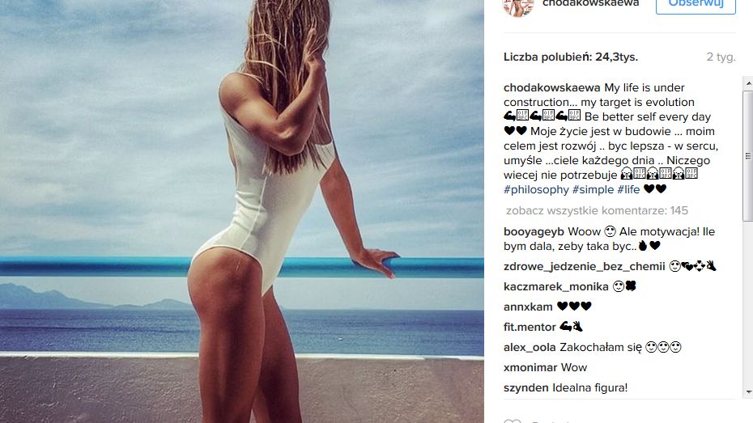753x423 pixels.
Task: Click the comments scrollbar thumb
Action: [748, 155]
